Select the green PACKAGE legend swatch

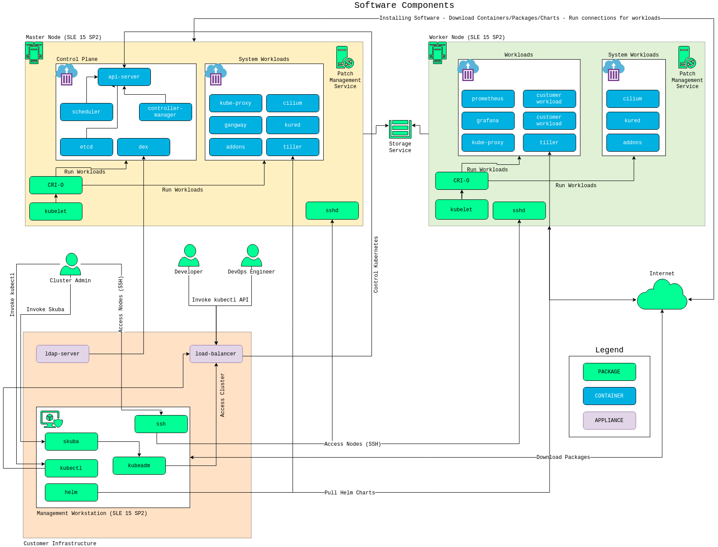click(x=609, y=372)
